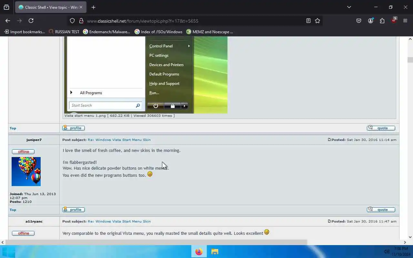This screenshot has width=413, height=258.
Task: Click juniper7's hot air balloon avatar
Action: point(26,172)
